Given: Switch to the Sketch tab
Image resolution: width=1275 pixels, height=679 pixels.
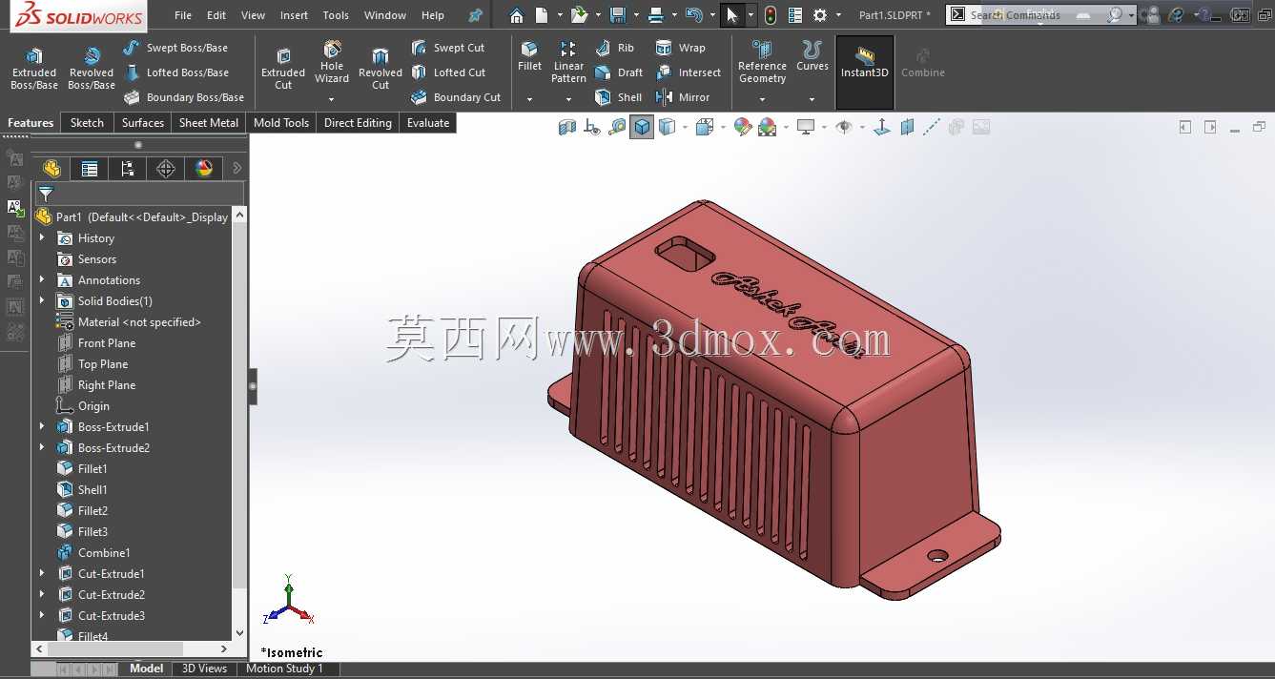Looking at the screenshot, I should tap(87, 123).
